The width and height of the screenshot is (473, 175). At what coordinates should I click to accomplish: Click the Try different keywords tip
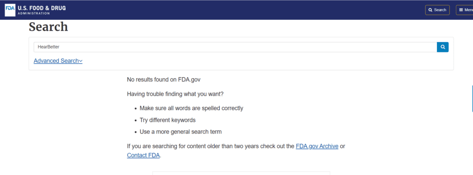(x=167, y=120)
